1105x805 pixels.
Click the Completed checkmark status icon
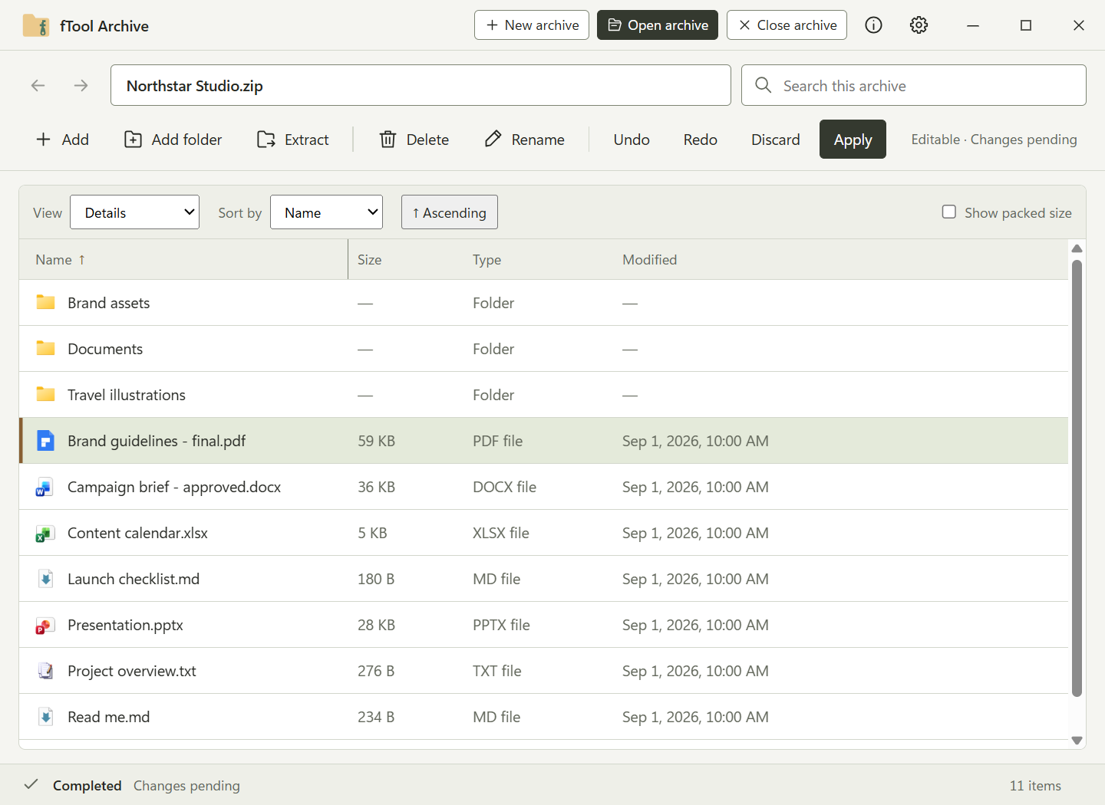31,784
